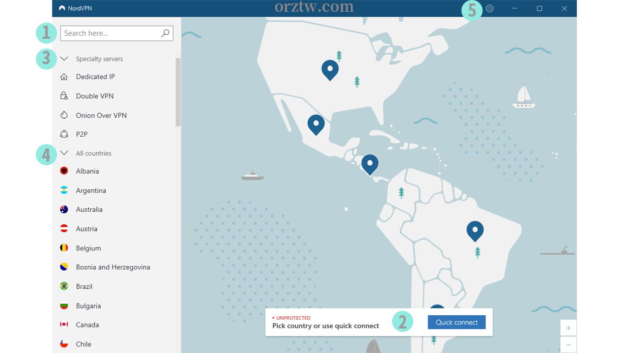
Task: Select the Mexico map pin
Action: (316, 125)
